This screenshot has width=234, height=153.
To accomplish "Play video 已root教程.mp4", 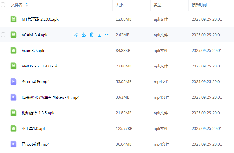I will pyautogui.click(x=35, y=144).
